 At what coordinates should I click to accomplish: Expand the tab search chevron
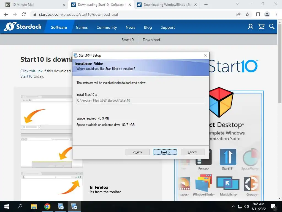[238, 4]
